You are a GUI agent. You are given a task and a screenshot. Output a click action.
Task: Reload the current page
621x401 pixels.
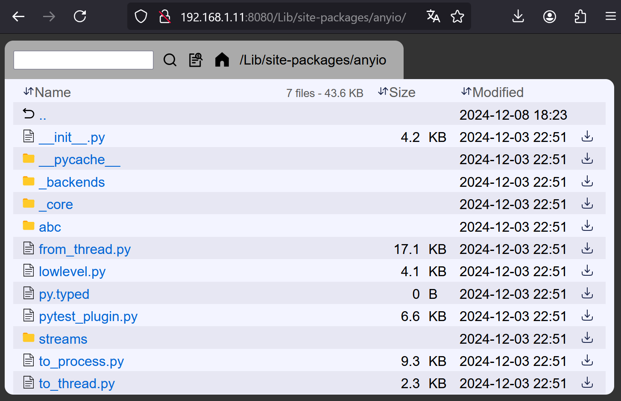coord(80,17)
